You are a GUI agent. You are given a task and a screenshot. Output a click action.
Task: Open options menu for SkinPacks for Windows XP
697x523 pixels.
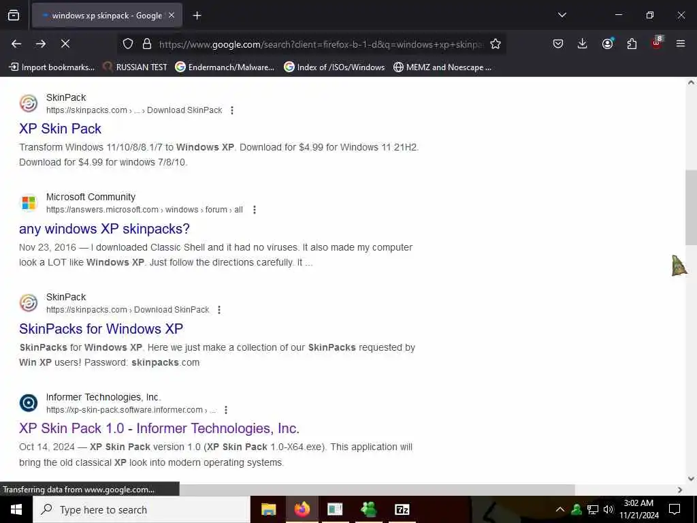pyautogui.click(x=219, y=310)
